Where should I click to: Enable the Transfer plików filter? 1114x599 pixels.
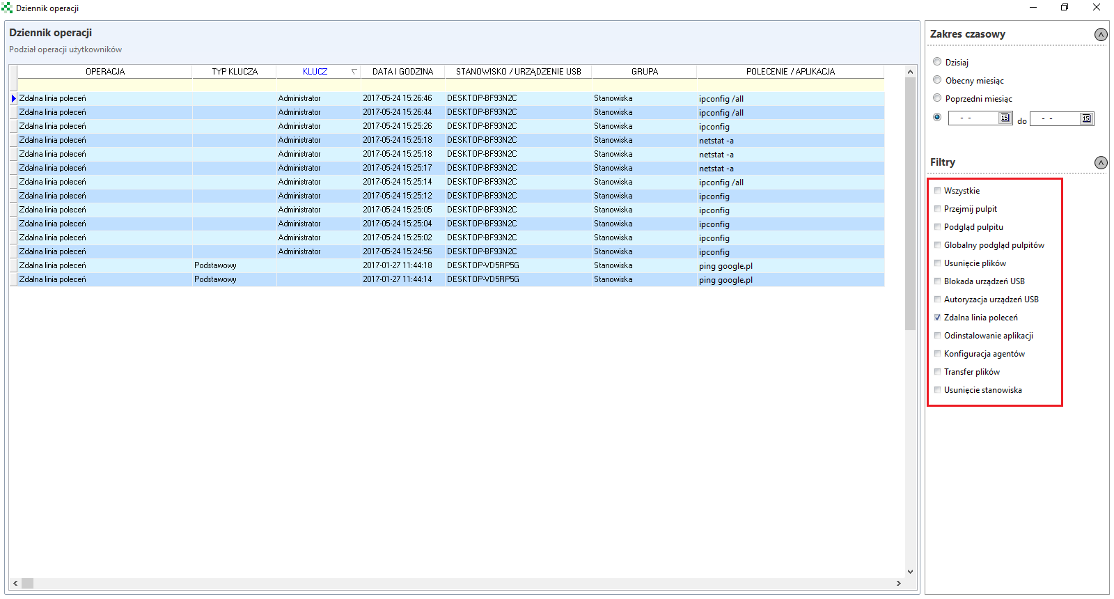(938, 372)
